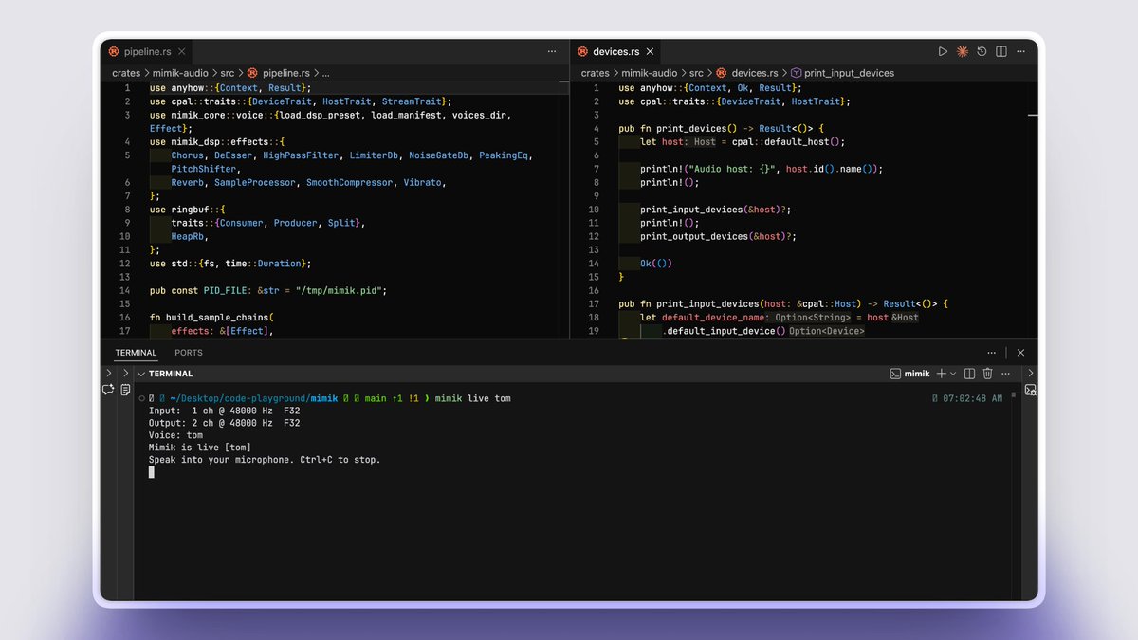Screen dimensions: 1138x640
Task: Collapse the TERMINAL section header chevron
Action: tap(141, 374)
